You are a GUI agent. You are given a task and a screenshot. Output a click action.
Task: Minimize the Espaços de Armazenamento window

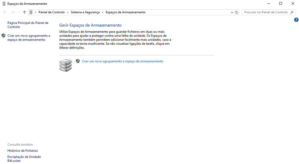[268, 3]
